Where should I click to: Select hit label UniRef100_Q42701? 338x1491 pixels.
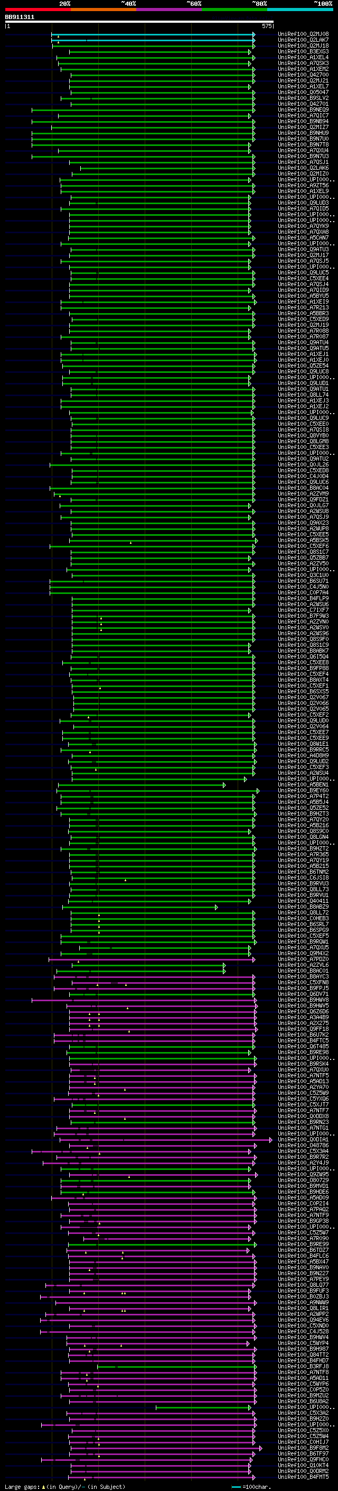click(x=303, y=104)
